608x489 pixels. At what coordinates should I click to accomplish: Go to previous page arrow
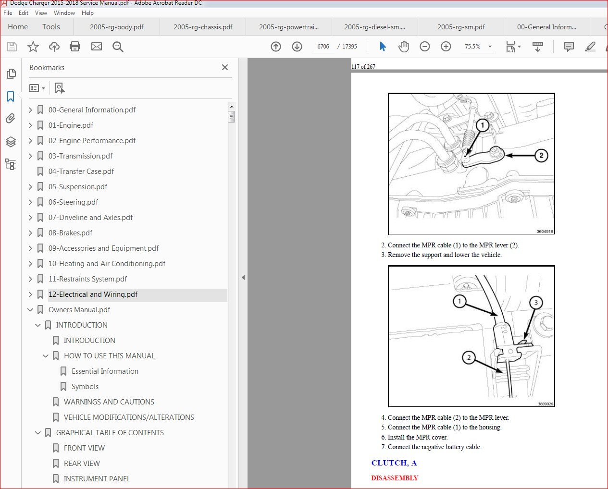coord(276,47)
